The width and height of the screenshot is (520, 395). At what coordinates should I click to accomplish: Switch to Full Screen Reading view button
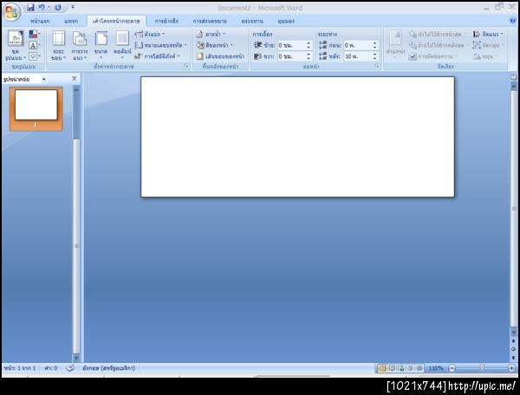click(392, 368)
